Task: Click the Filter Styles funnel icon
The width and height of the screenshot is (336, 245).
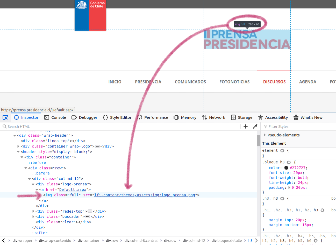Action: point(265,126)
